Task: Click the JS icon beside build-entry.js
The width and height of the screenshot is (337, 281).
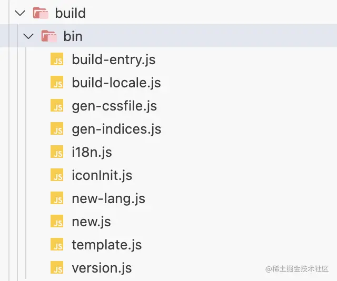Action: point(57,59)
